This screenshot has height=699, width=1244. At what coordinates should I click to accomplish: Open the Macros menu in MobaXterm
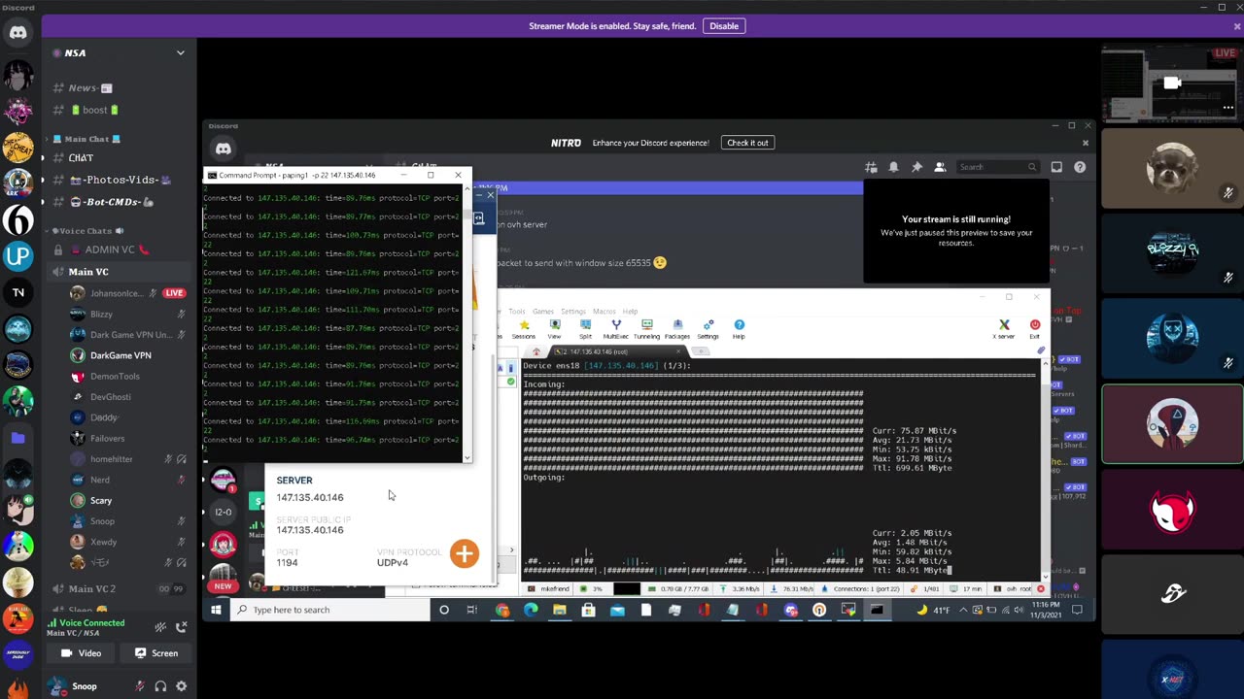604,312
